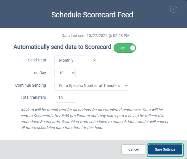The image size is (187, 159).
Task: Close the Schedule Scorecard Feed dialog
Action: click(x=174, y=9)
